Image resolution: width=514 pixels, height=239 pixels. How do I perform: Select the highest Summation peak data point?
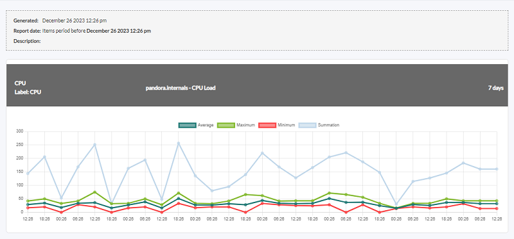tap(179, 143)
